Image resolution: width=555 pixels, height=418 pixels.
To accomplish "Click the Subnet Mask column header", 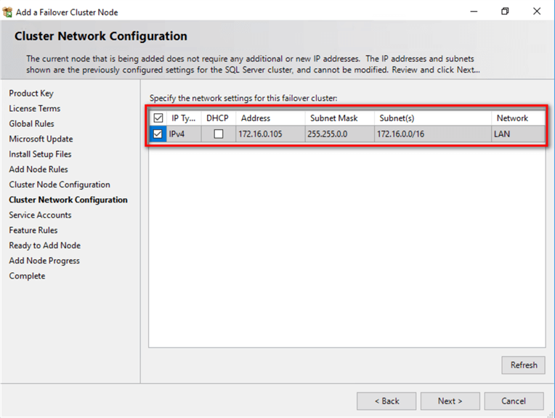I will click(x=339, y=118).
